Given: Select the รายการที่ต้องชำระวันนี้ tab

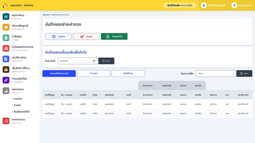Looking at the screenshot, I should (x=59, y=73).
